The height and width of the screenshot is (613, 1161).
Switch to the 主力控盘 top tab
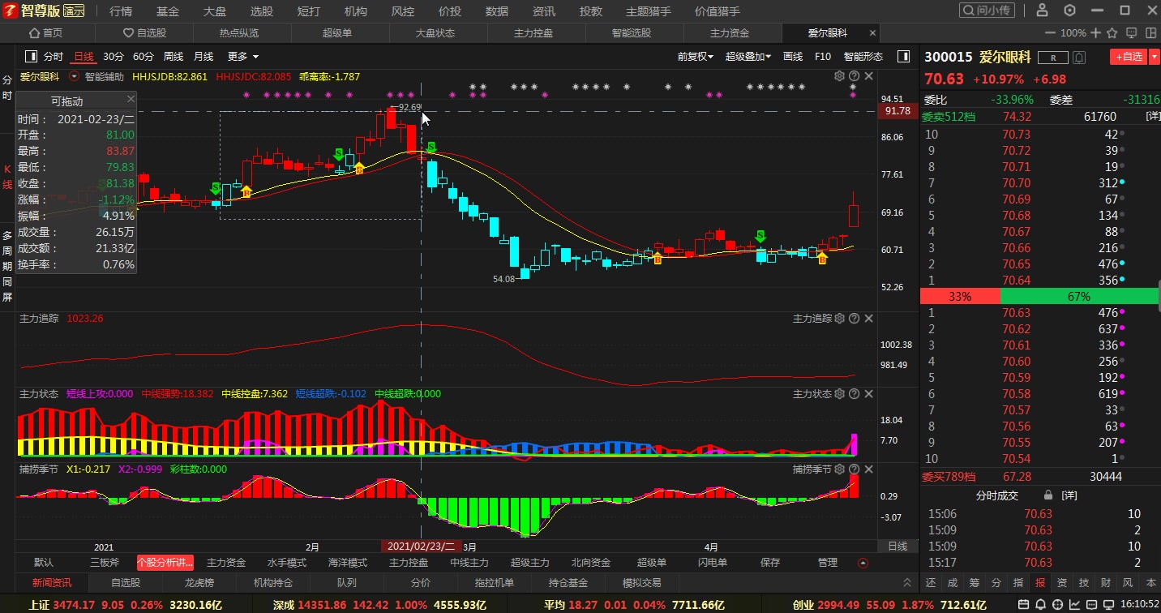(x=533, y=33)
